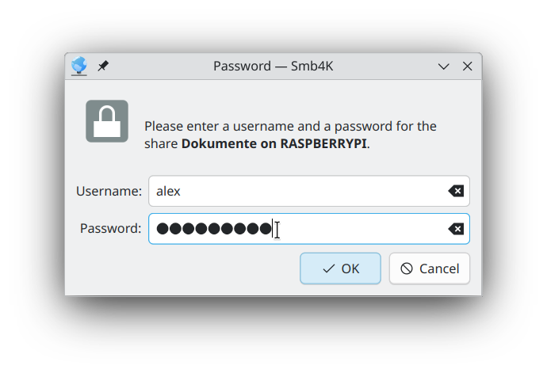Dismiss the dialog via the Cancel label
This screenshot has width=547, height=373.
[x=439, y=268]
